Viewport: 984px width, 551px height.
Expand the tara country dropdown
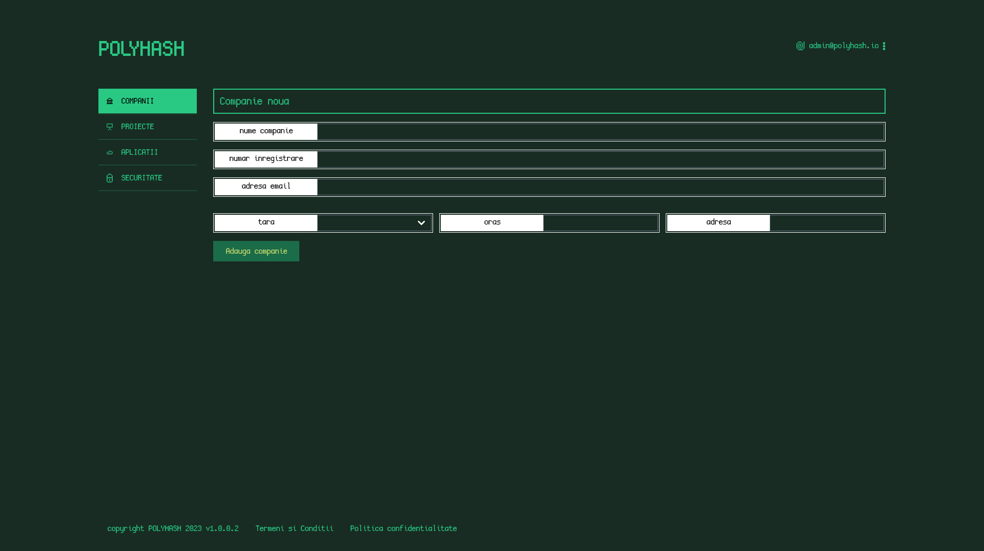click(366, 223)
